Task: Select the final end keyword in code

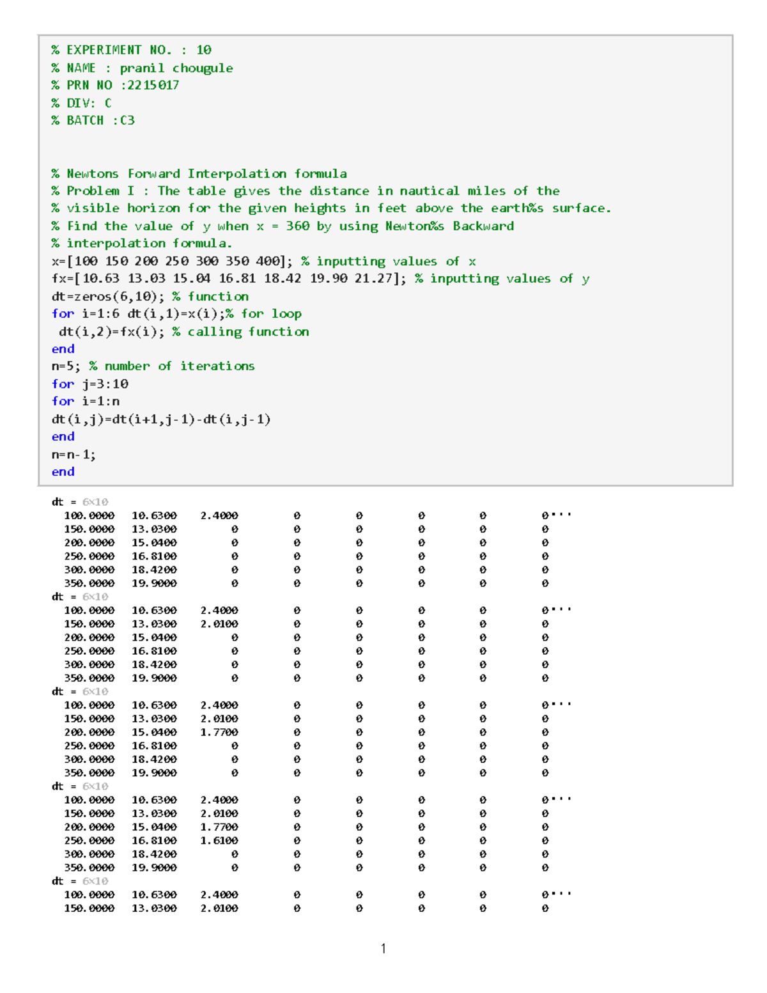Action: click(63, 471)
